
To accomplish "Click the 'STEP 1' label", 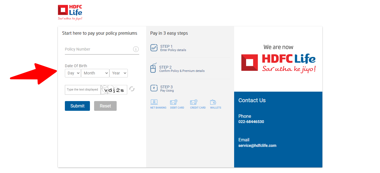I will tap(166, 46).
